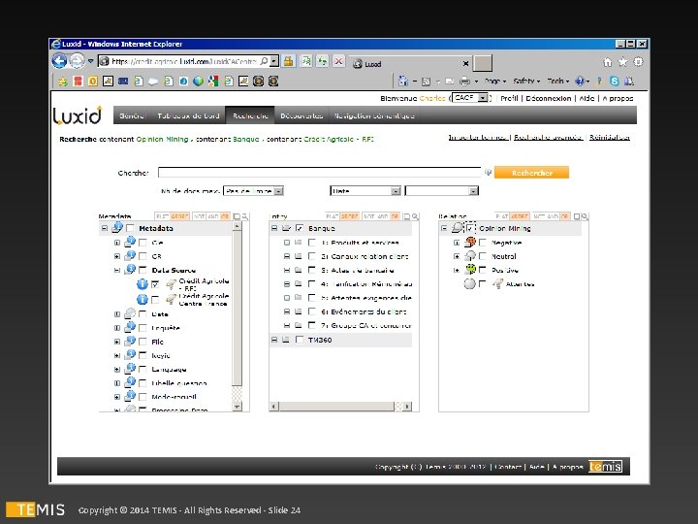Check the TM360 checkbox
The width and height of the screenshot is (698, 524).
tap(300, 340)
